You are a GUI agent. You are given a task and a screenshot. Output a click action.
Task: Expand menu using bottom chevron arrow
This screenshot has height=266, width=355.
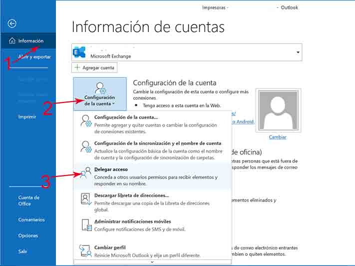[x=152, y=262]
